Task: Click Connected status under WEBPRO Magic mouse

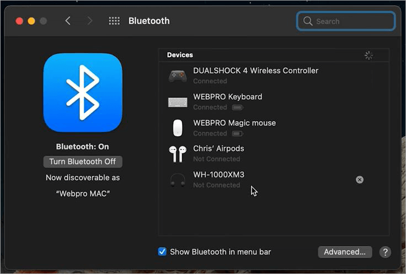Action: pos(210,133)
